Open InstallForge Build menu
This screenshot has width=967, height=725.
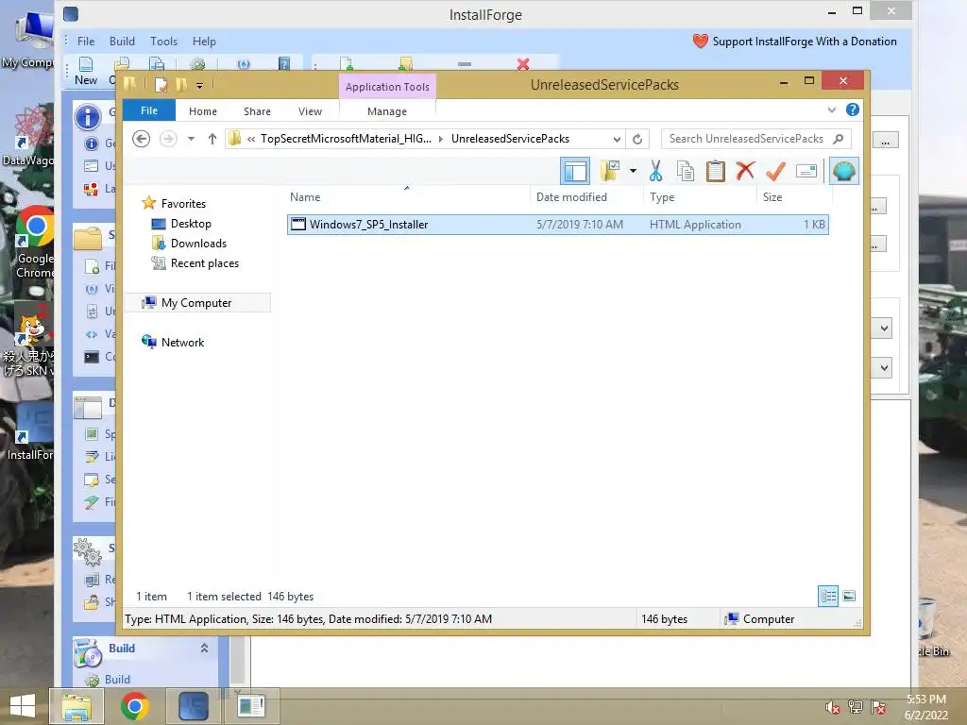coord(122,42)
